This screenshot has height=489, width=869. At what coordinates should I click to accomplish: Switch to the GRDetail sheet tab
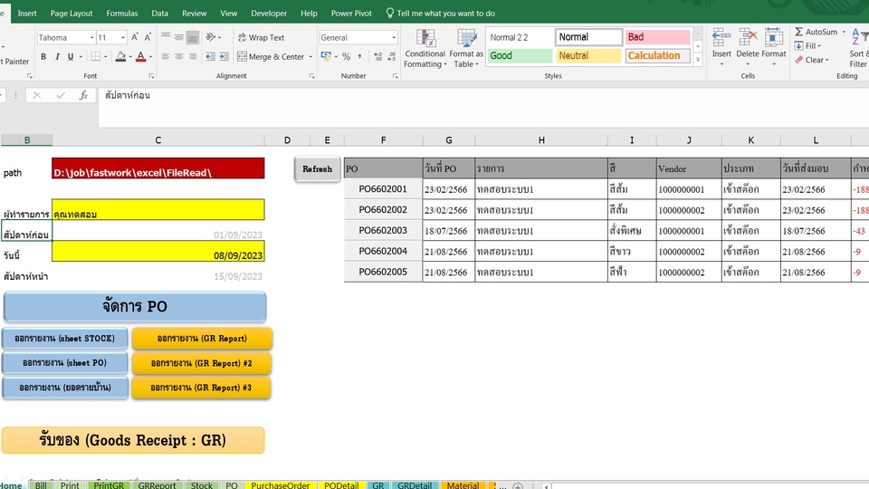coord(415,485)
